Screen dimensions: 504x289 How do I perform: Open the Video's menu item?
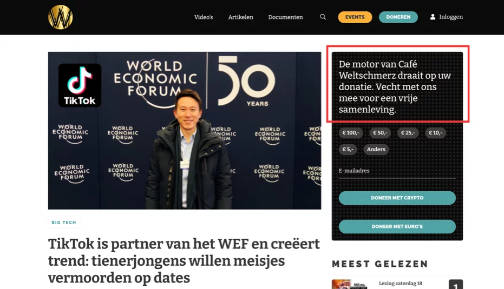(204, 17)
